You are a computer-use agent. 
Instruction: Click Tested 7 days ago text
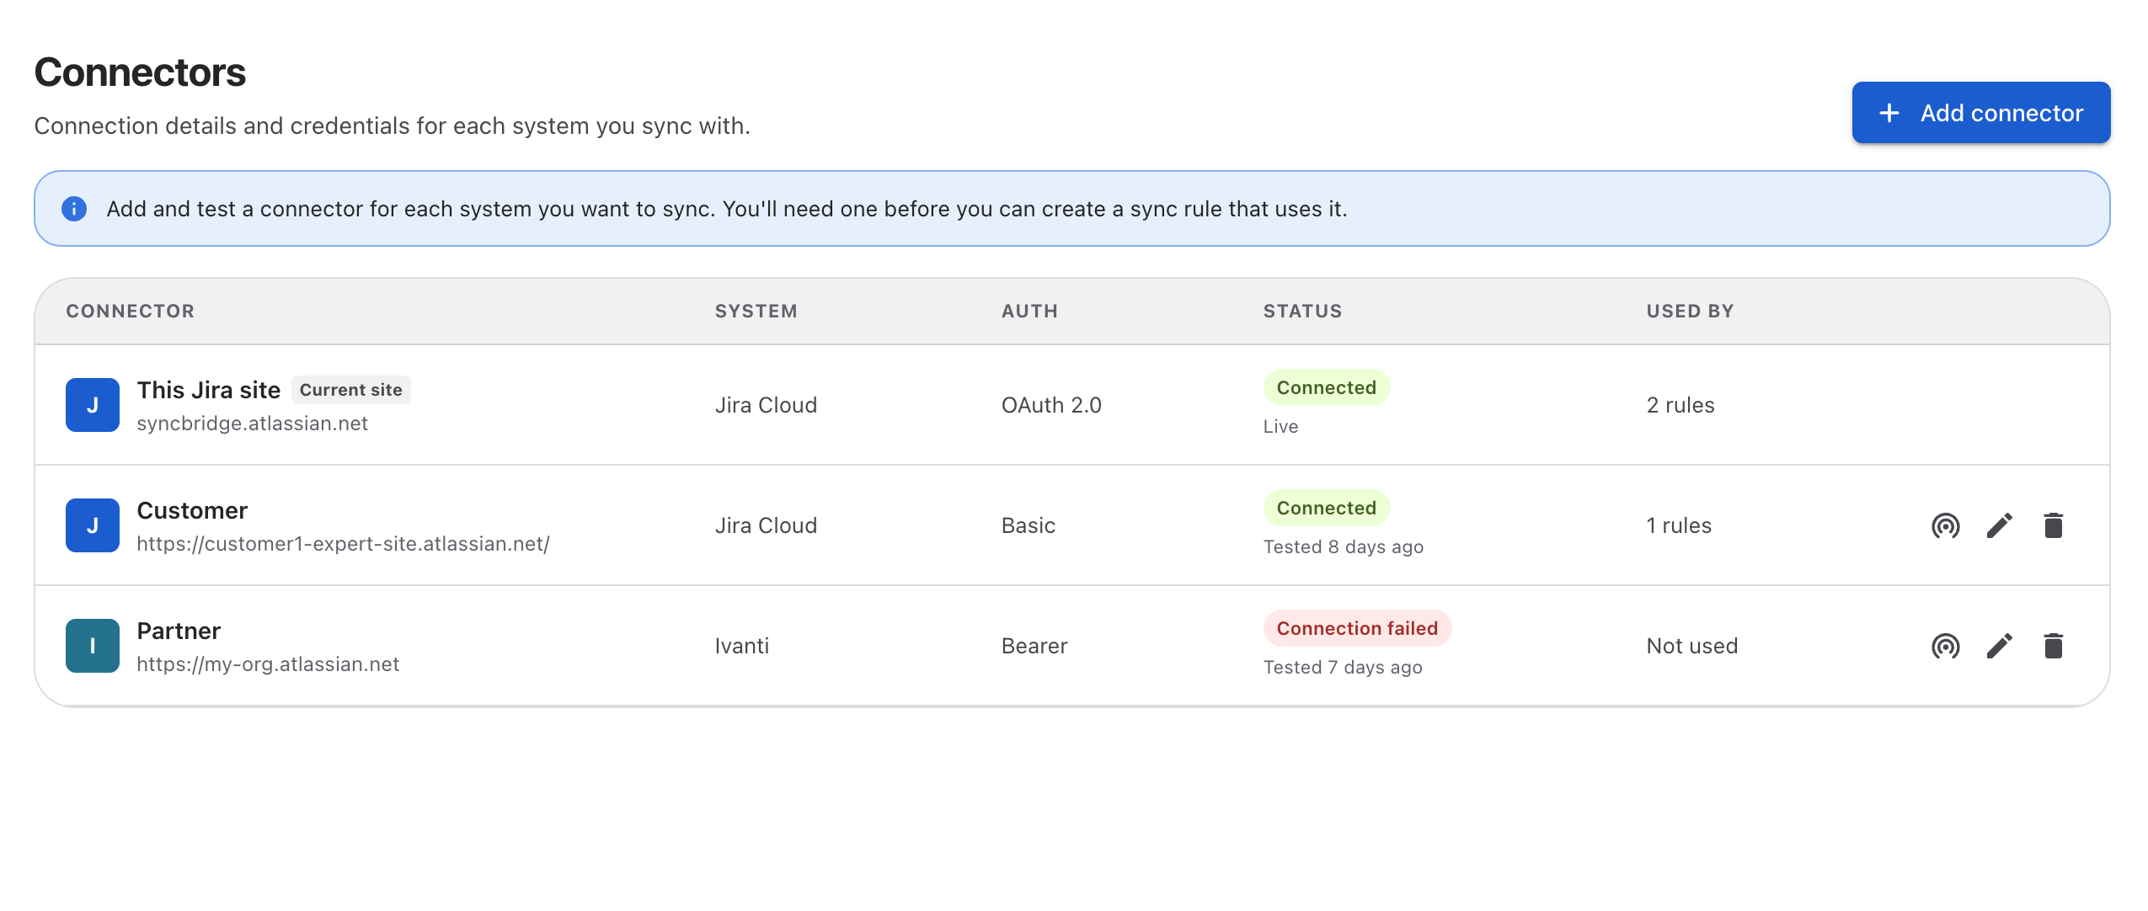pyautogui.click(x=1342, y=667)
